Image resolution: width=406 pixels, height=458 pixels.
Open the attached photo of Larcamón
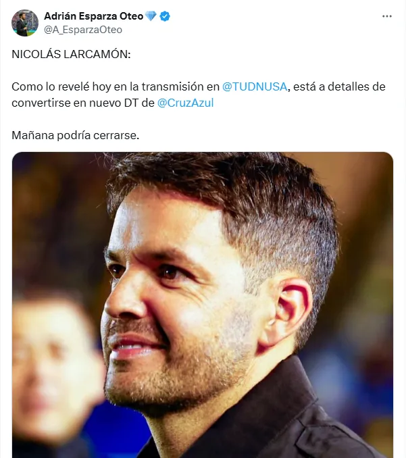click(x=203, y=305)
